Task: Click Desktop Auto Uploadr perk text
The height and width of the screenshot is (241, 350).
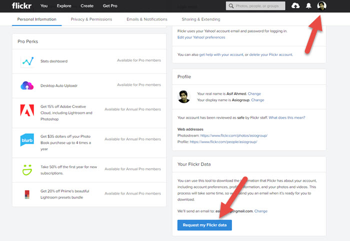Action: (x=59, y=85)
